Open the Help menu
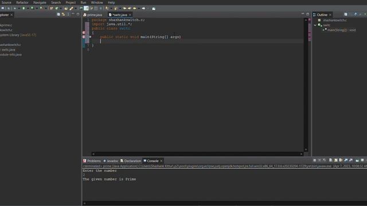The height and width of the screenshot is (206, 367). coord(111,2)
